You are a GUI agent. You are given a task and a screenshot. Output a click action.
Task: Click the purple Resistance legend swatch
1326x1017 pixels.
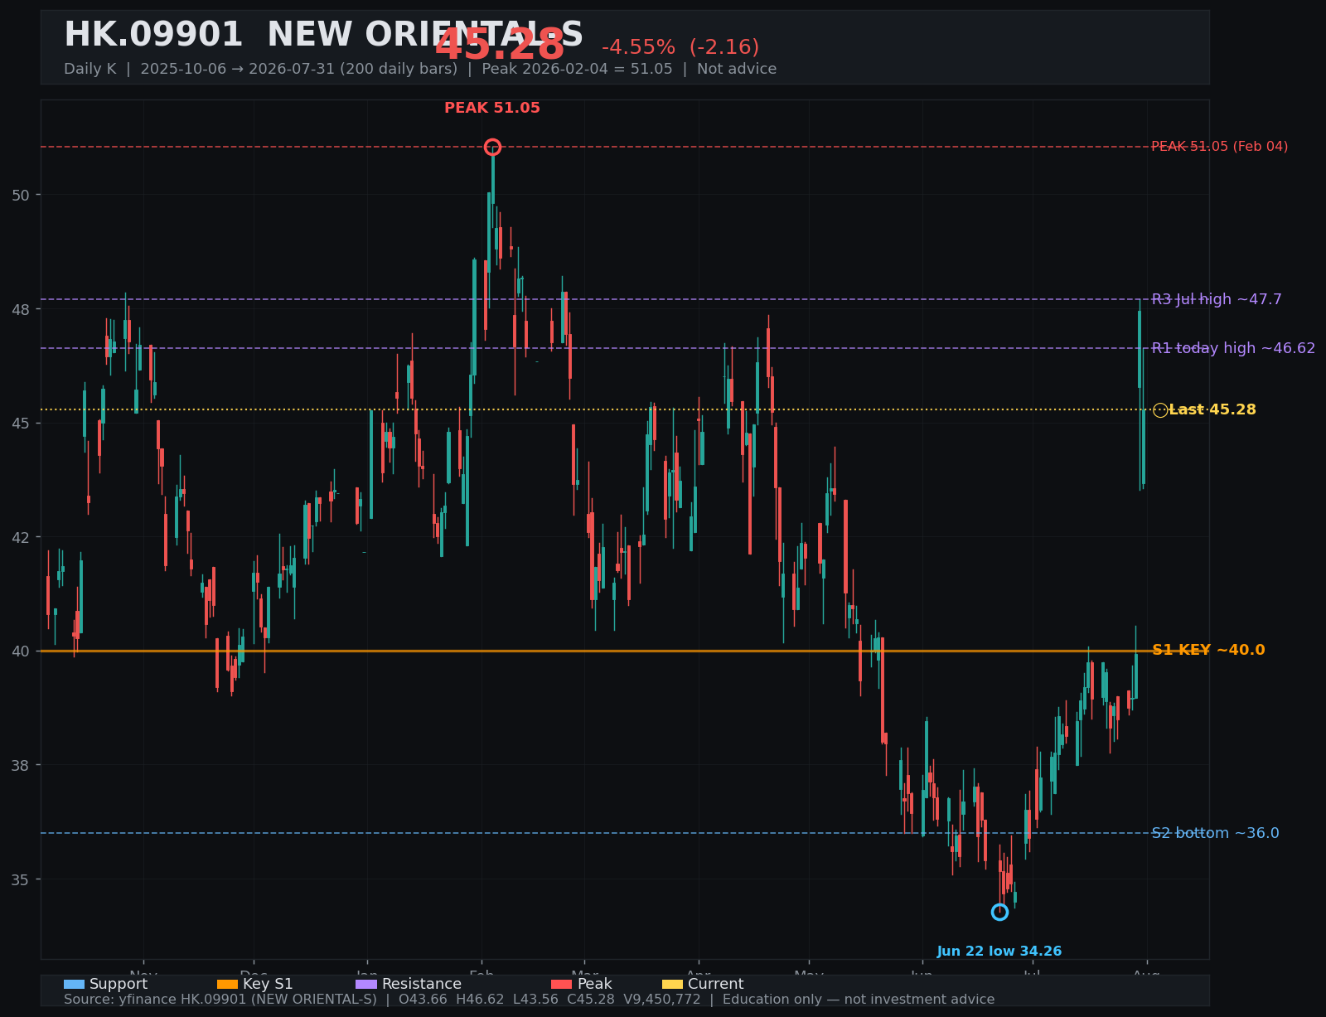pos(366,984)
